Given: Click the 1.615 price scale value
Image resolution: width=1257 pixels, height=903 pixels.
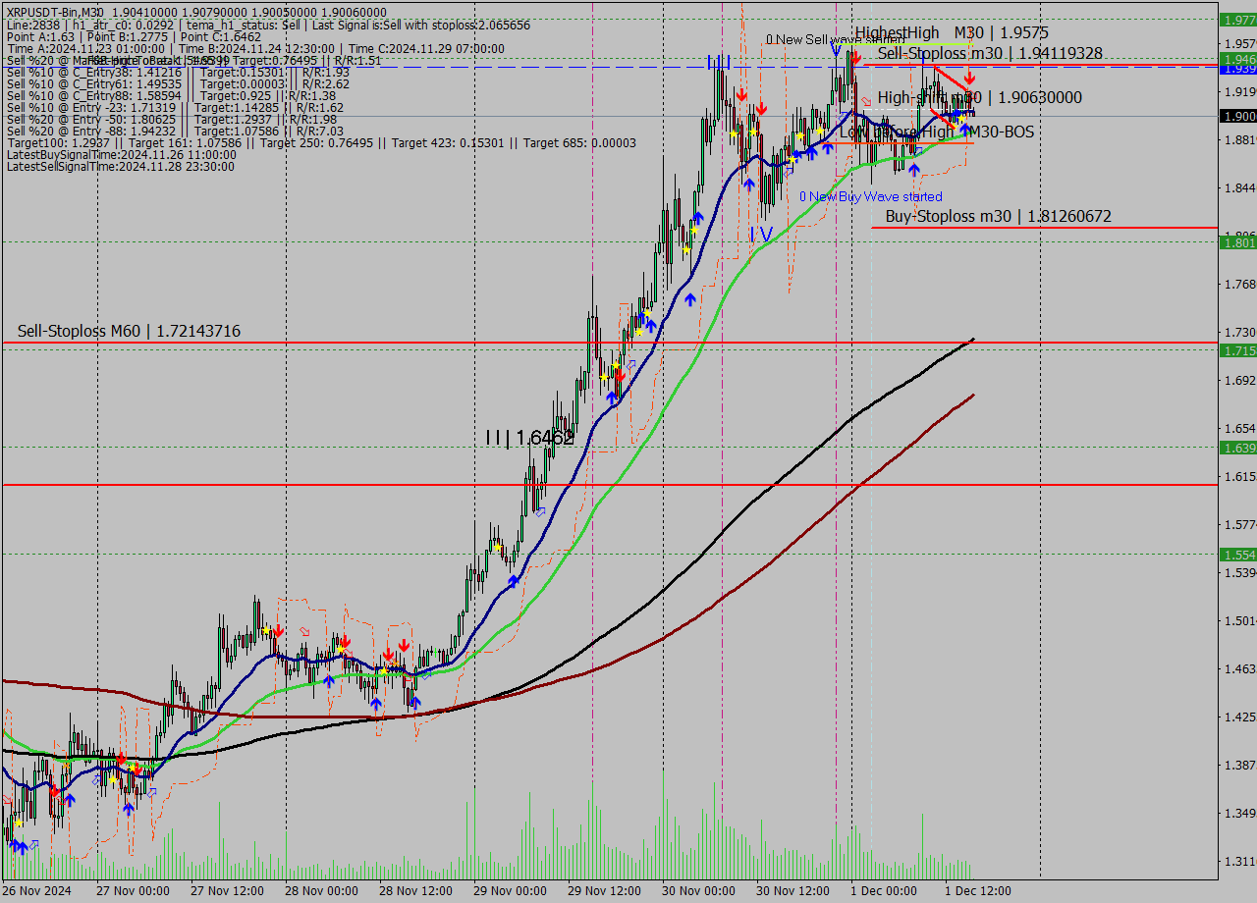Looking at the screenshot, I should point(1238,476).
